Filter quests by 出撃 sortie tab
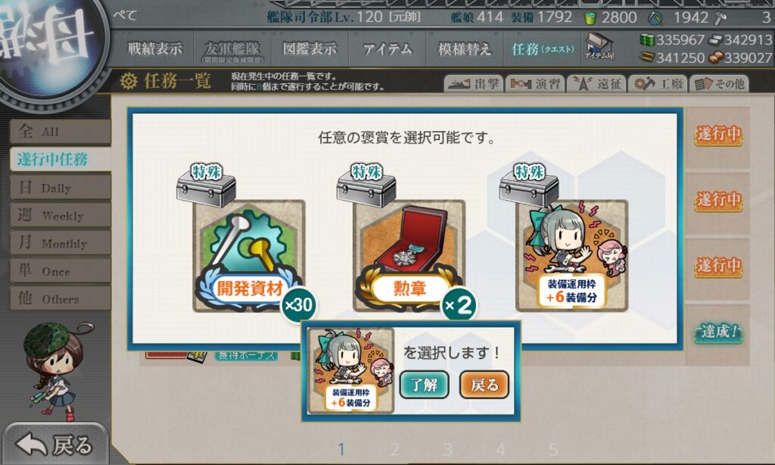Viewport: 775px width, 465px height. click(x=474, y=83)
